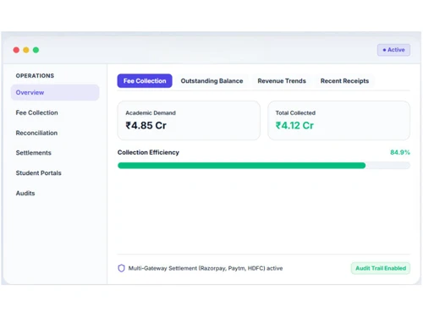The width and height of the screenshot is (423, 317).
Task: Select Overview in the Operations sidebar
Action: tap(55, 92)
